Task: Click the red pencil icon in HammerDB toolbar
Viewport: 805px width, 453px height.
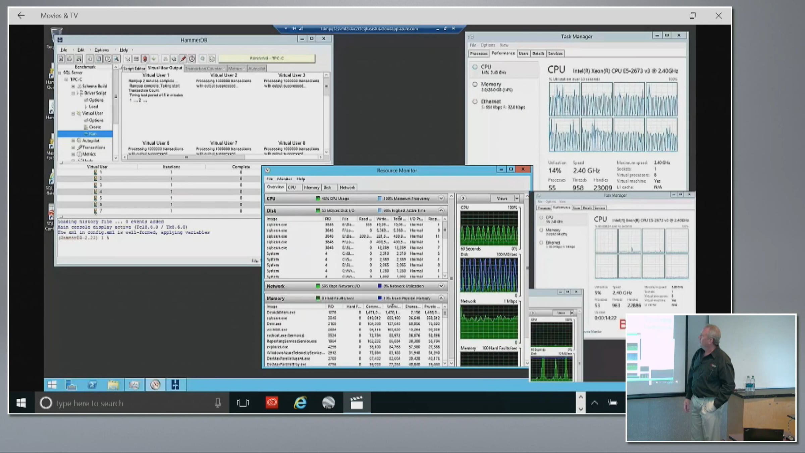Action: [x=183, y=59]
